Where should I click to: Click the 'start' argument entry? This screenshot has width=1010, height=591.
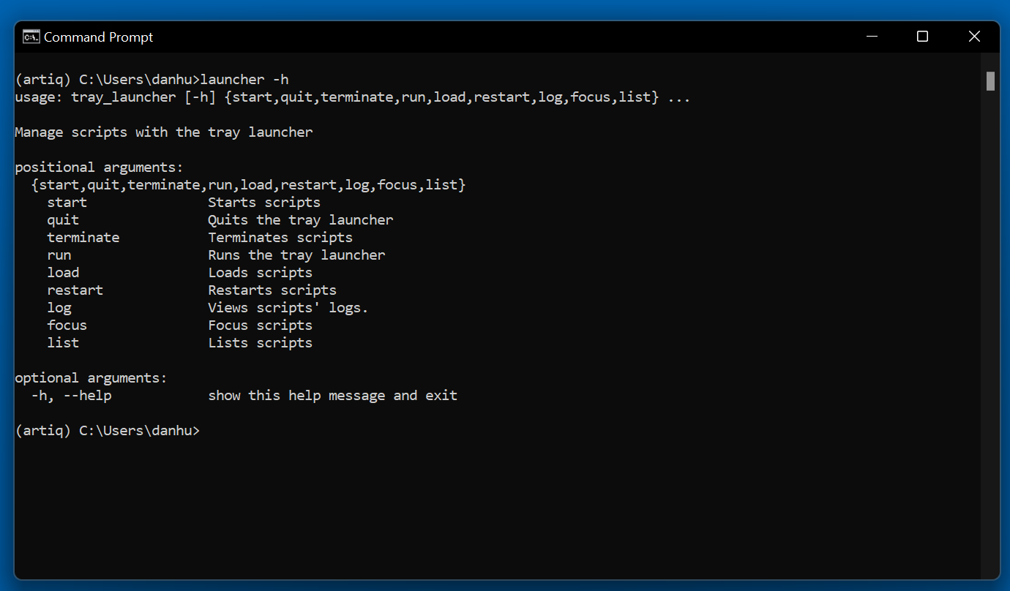pos(67,202)
